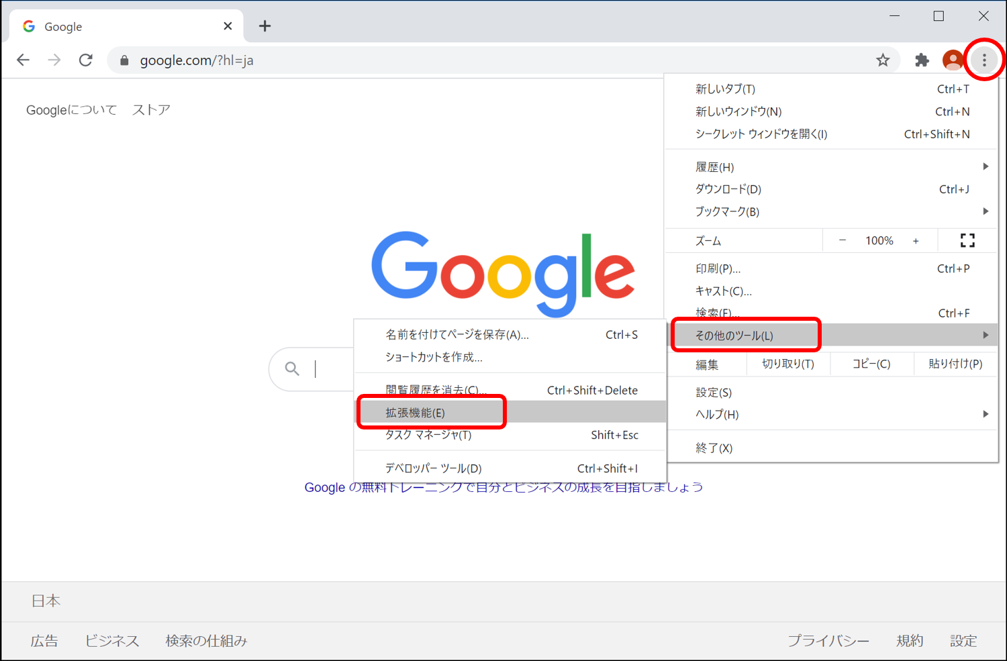Expand the 履歴(H) submenu
The height and width of the screenshot is (661, 1007).
832,167
